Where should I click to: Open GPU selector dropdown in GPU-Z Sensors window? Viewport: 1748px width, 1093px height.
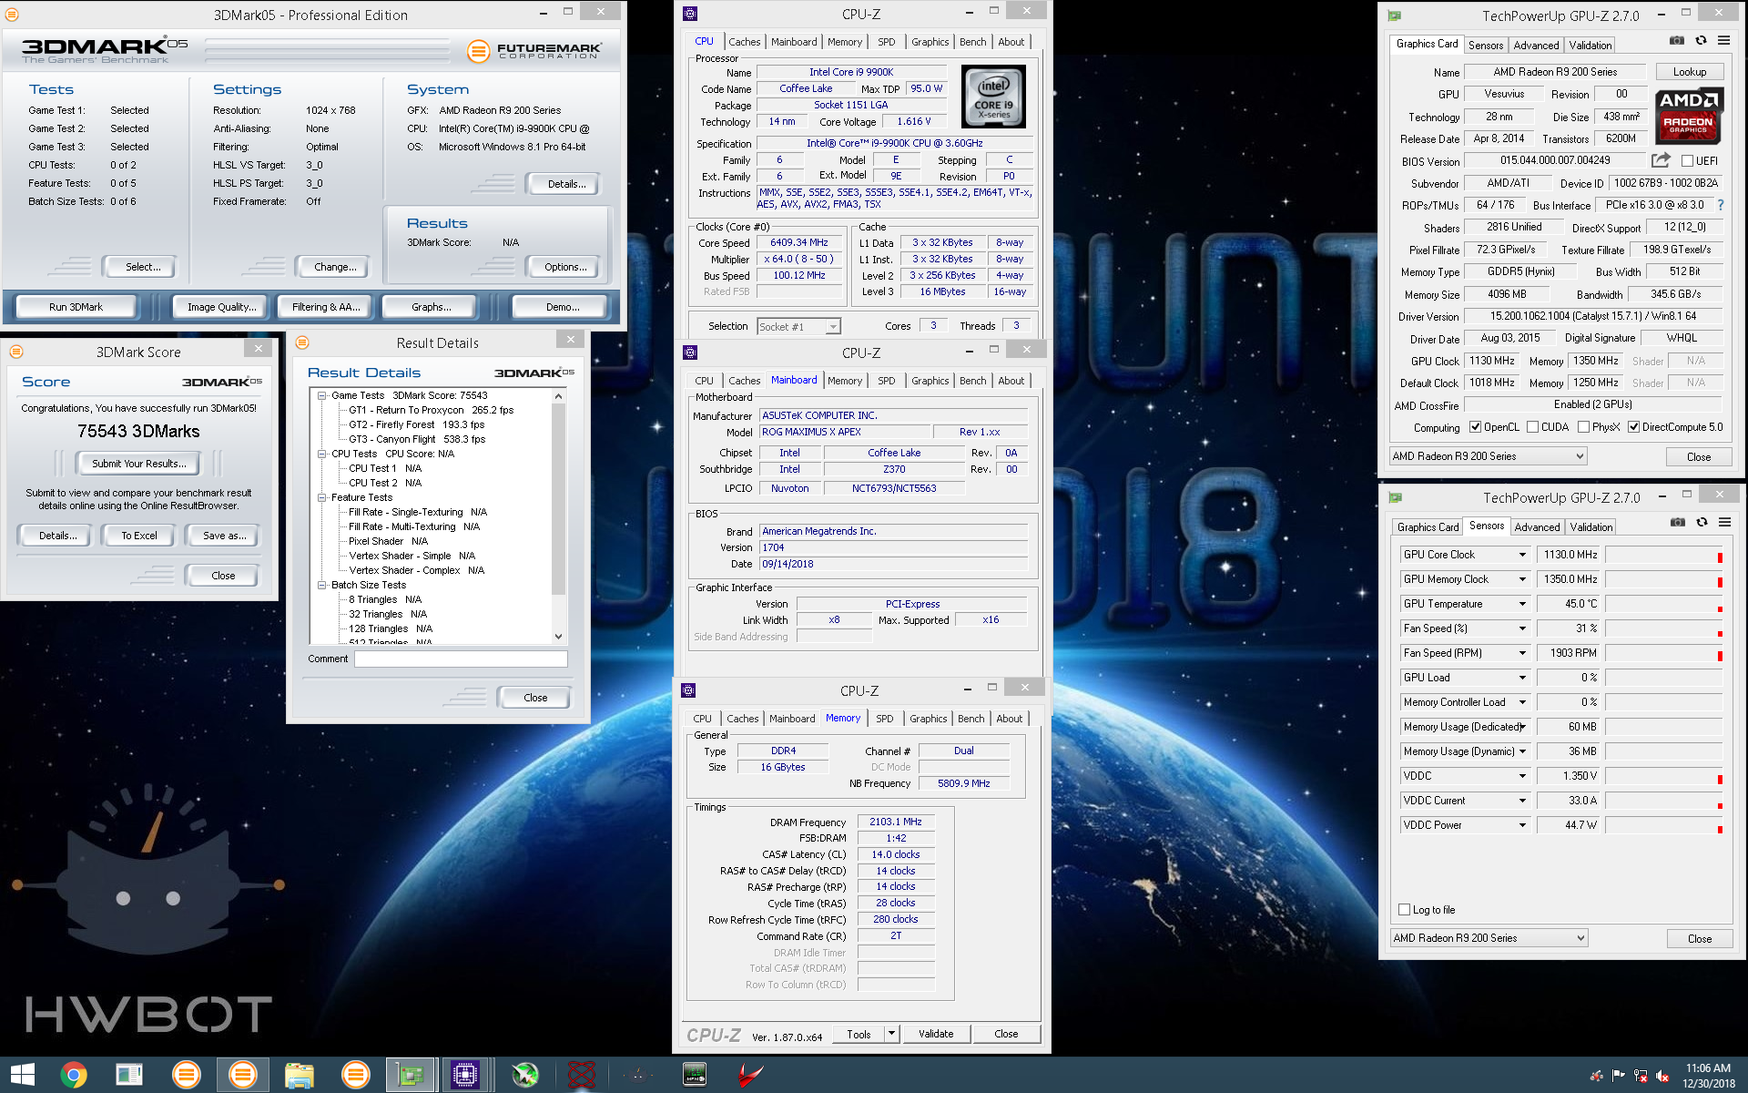coord(1489,938)
